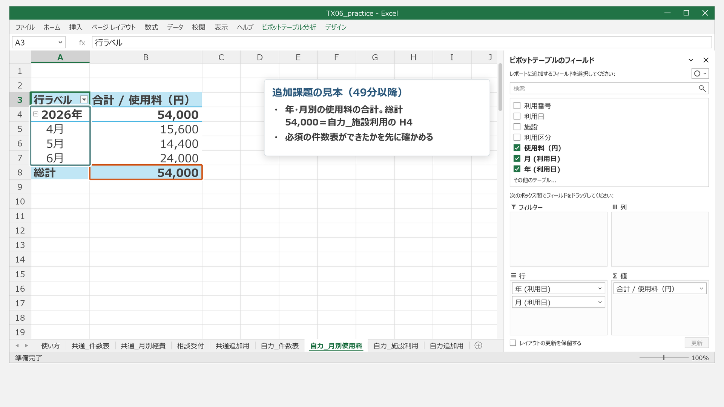Click the 更新 button
This screenshot has height=407, width=724.
[696, 343]
